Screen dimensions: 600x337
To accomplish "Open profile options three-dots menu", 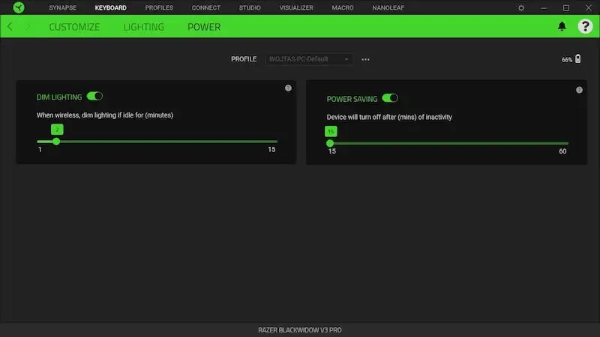I will [x=365, y=60].
